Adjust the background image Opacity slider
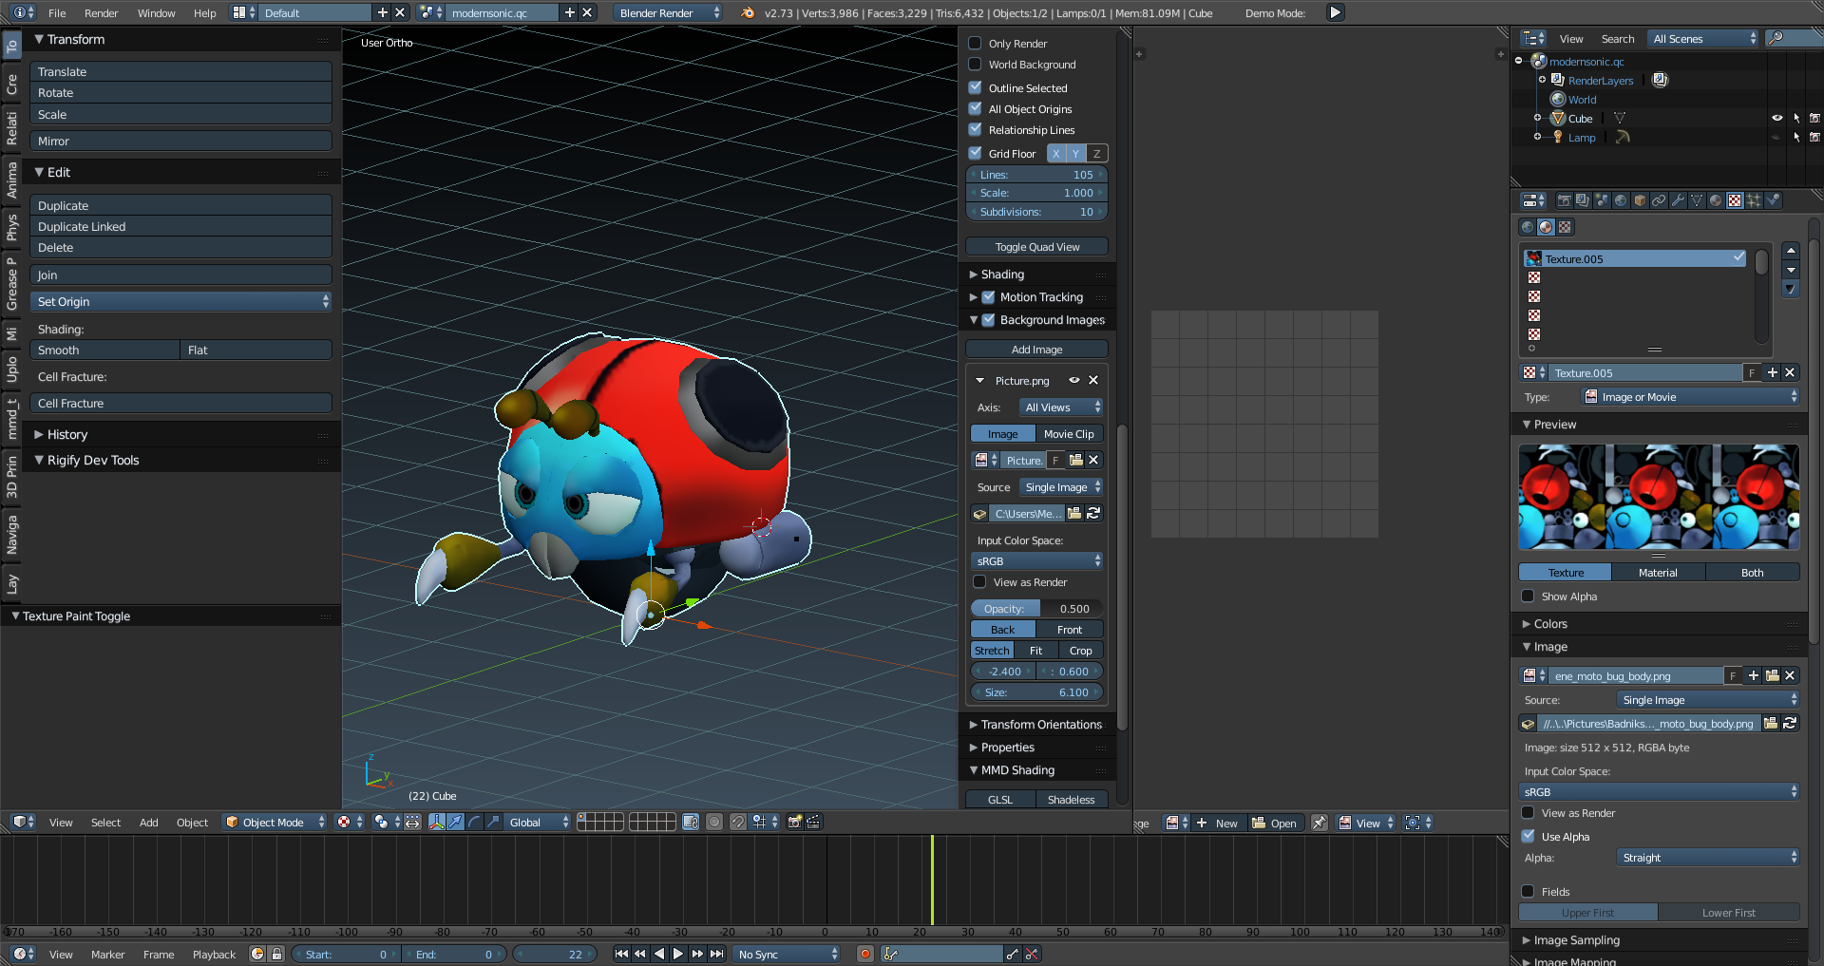Image resolution: width=1824 pixels, height=966 pixels. 1036,608
